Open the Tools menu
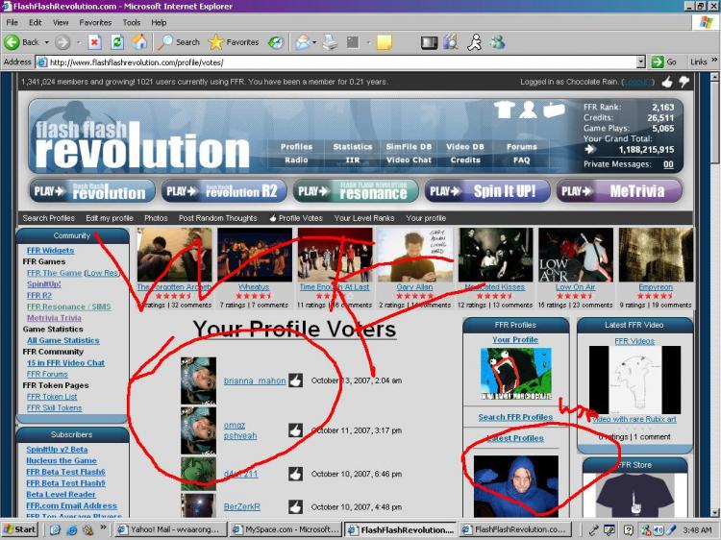The height and width of the screenshot is (540, 721). click(132, 22)
